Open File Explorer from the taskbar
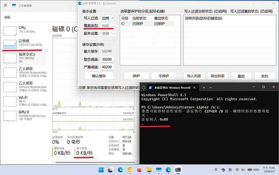The width and height of the screenshot is (279, 175). click(x=149, y=170)
